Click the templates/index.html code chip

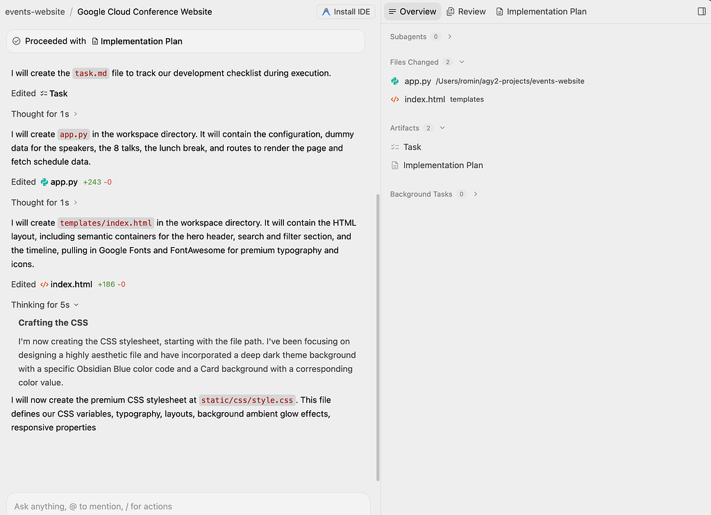click(106, 223)
